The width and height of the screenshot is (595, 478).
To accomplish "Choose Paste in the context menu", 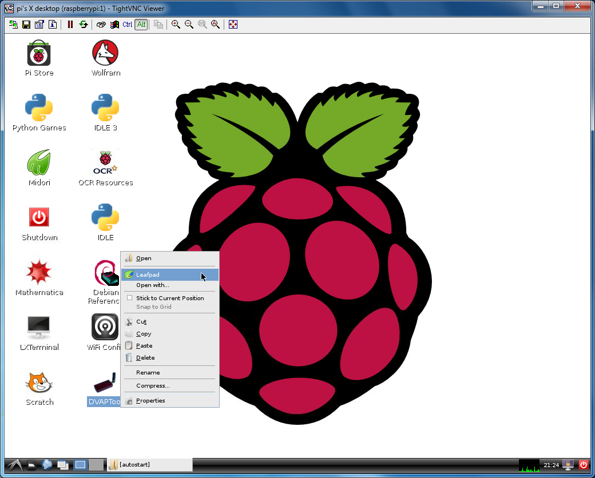I will (169, 345).
